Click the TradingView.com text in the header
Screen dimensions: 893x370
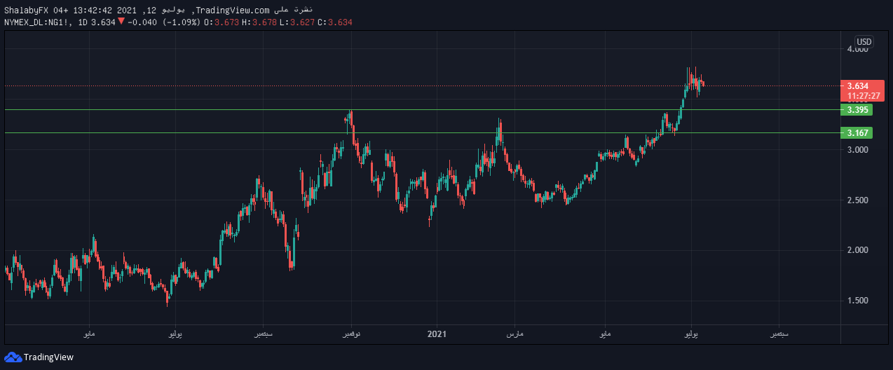pos(232,9)
